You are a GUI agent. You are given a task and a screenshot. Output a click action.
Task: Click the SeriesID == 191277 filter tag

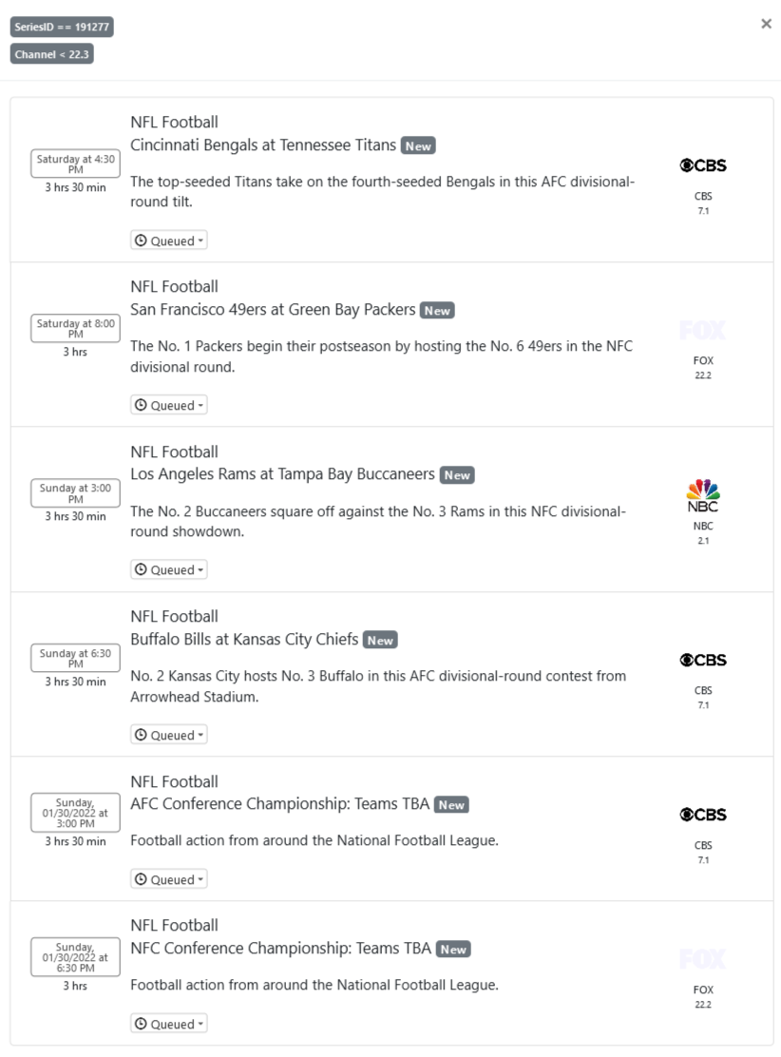click(63, 28)
